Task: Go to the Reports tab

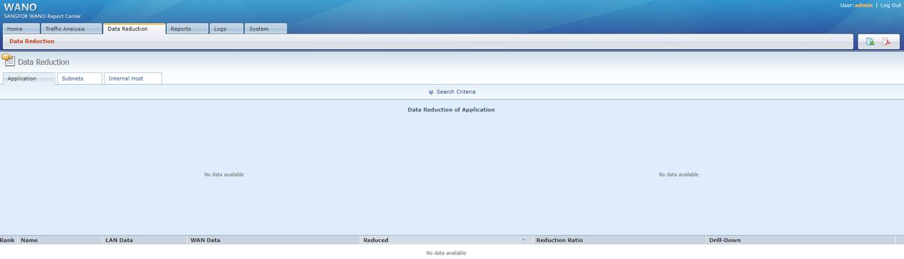Action: (x=187, y=29)
